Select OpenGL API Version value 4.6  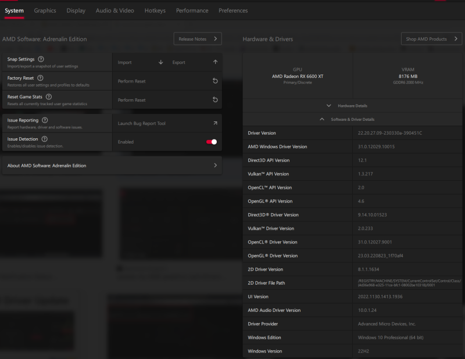point(361,202)
